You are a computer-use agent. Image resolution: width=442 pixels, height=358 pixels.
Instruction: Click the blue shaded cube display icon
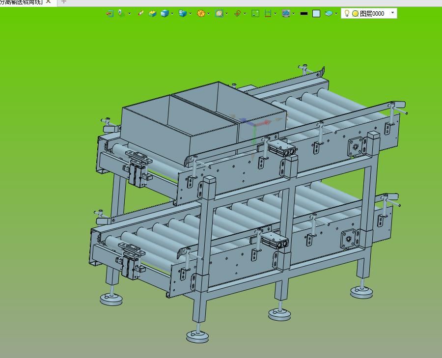165,13
